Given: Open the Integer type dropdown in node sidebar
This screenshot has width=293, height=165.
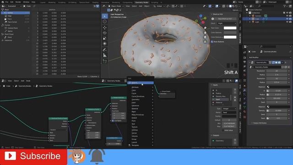Looking at the screenshot, I should tap(229, 109).
